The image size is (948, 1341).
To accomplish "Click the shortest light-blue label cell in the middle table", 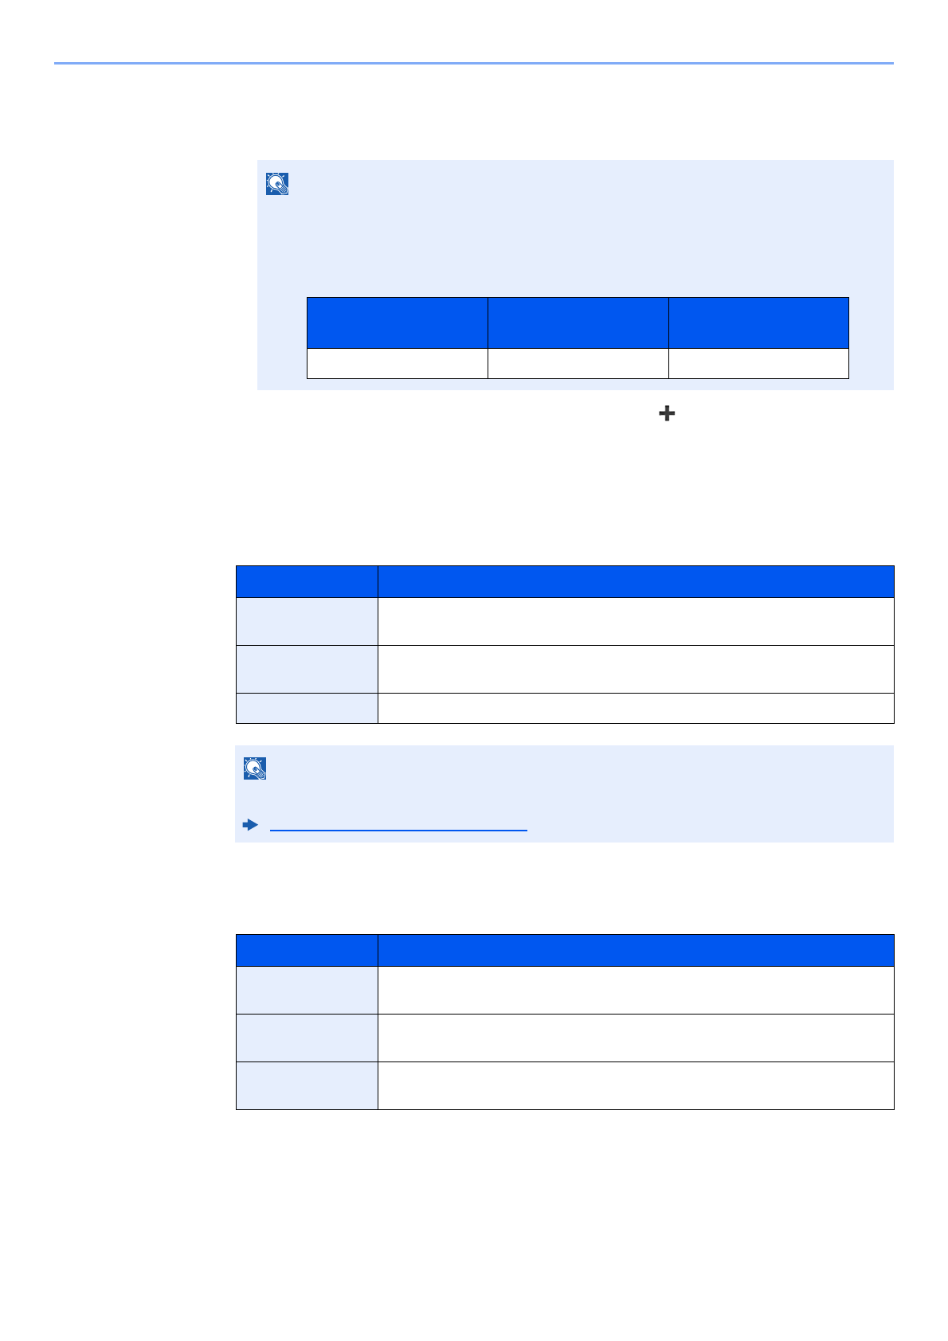I will tap(307, 708).
